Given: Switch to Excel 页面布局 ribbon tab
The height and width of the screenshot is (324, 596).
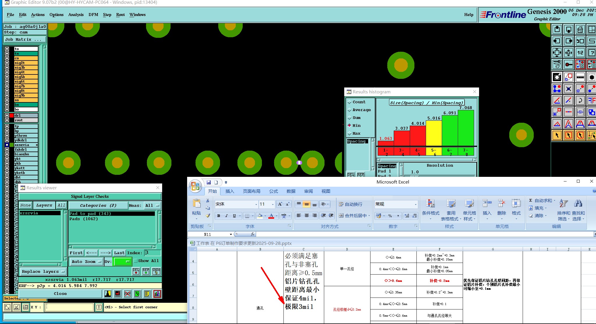Looking at the screenshot, I should click(251, 191).
